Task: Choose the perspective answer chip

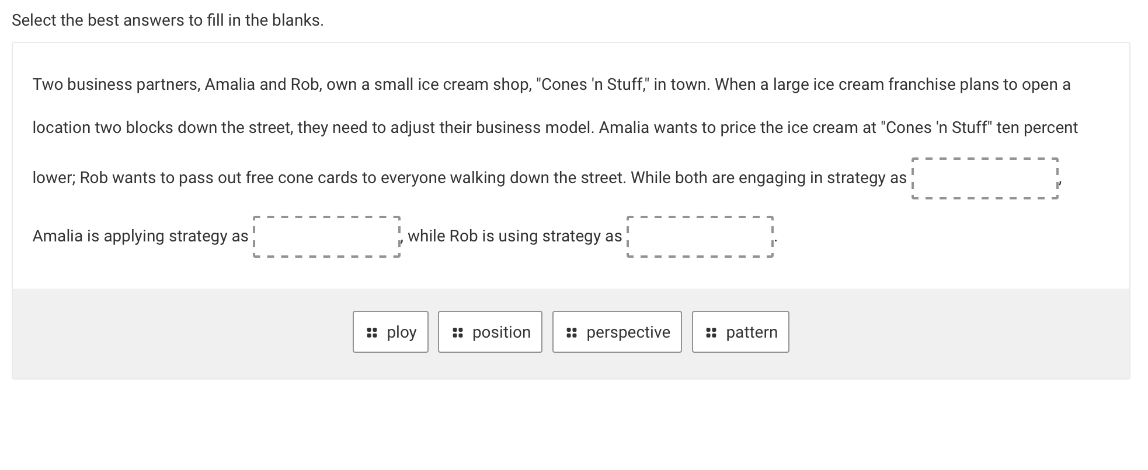Action: coord(617,332)
